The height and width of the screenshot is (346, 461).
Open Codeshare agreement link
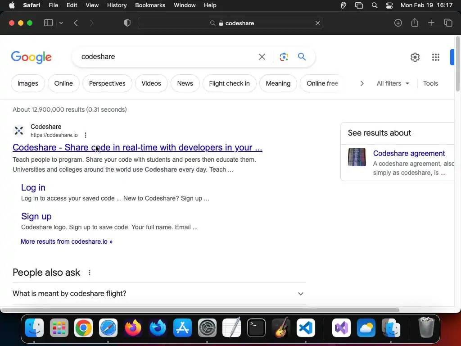click(409, 153)
